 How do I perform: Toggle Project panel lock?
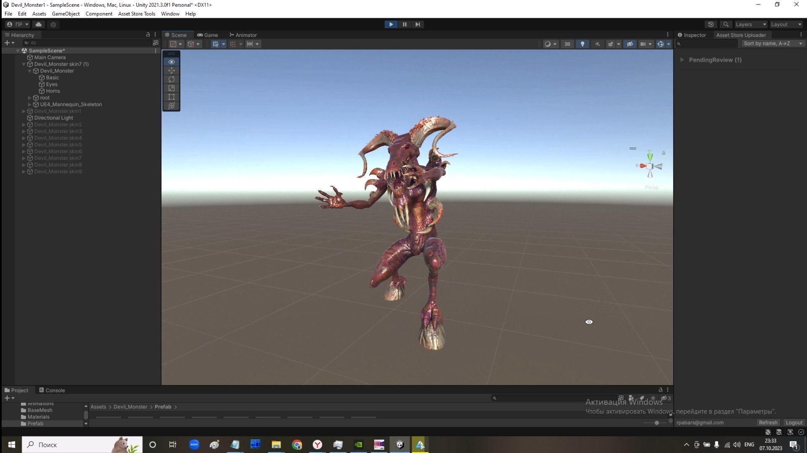660,390
